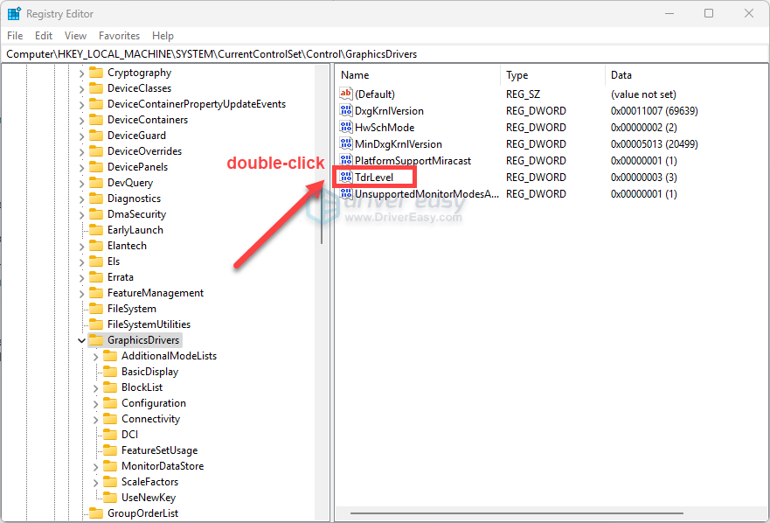Click the registry path address bar
Viewport: 770px width, 523px height.
385,54
